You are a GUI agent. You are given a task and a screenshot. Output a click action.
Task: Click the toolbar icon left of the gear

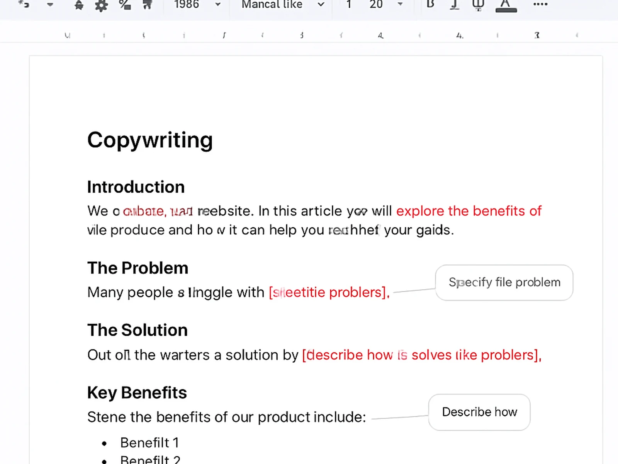pyautogui.click(x=79, y=5)
